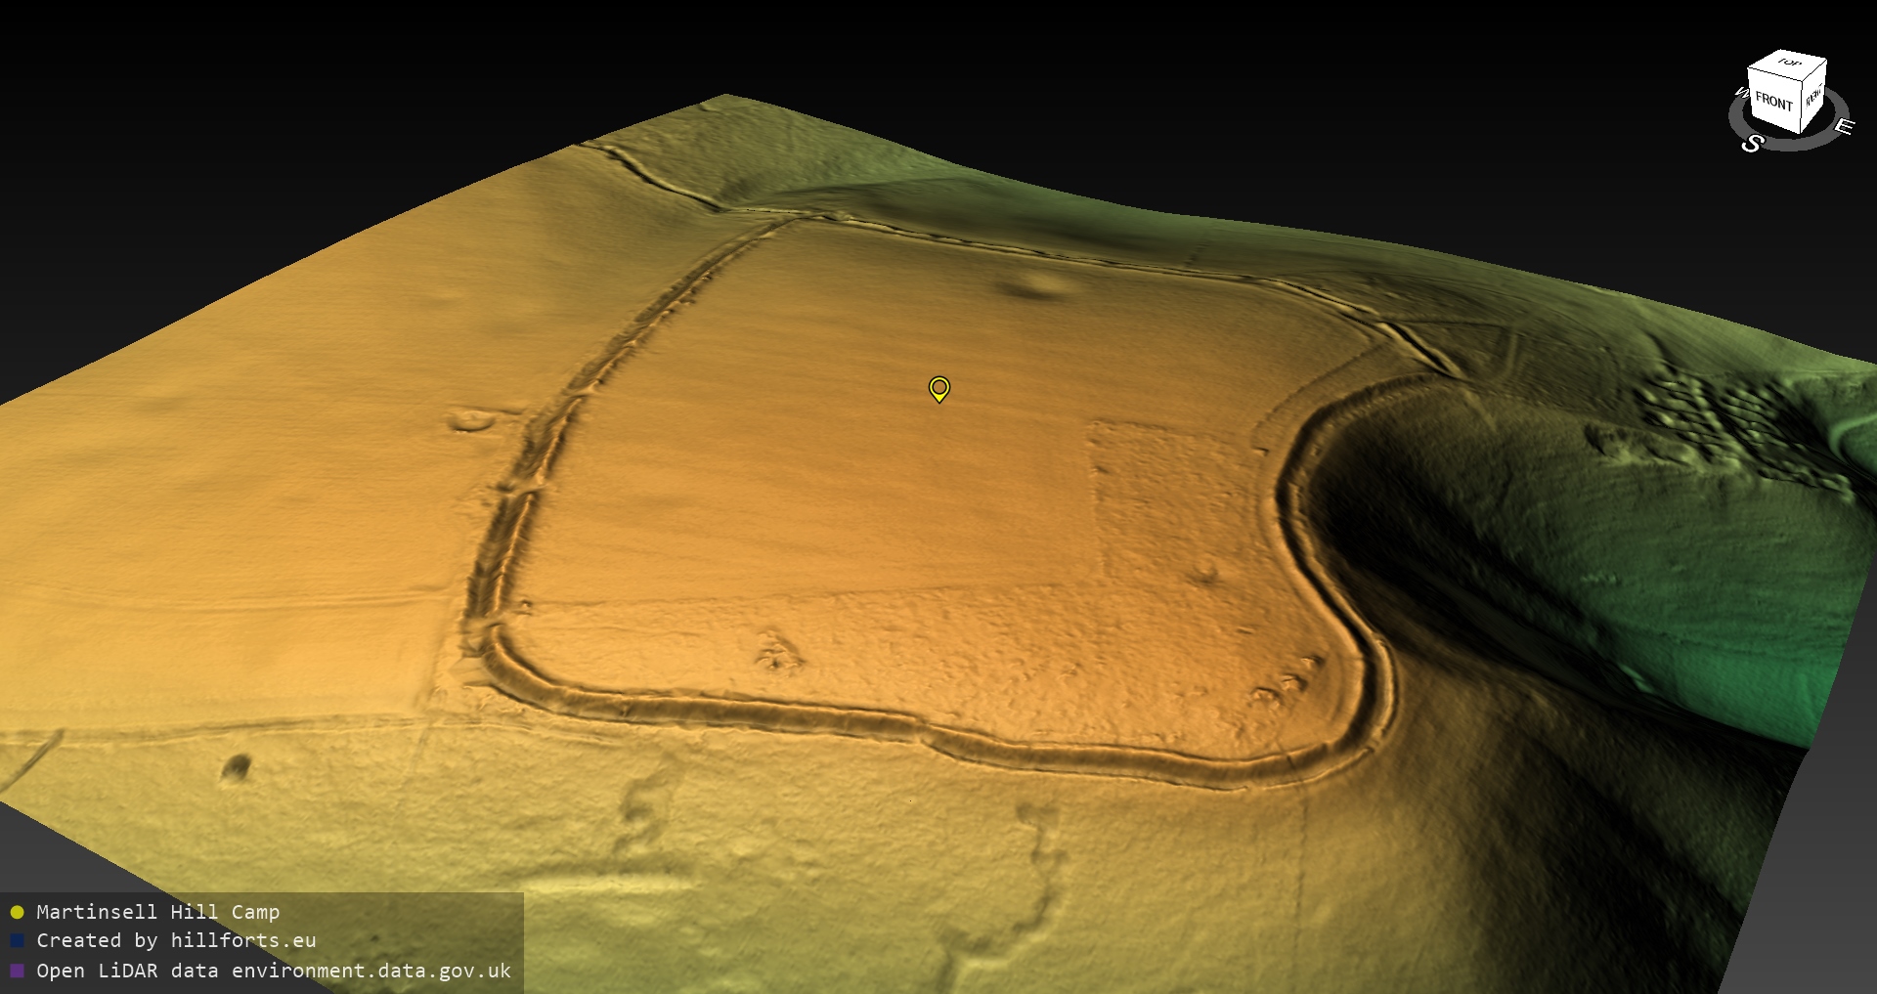Click the bumpy mound in the fort's southern interior
Viewport: 1877px width, 994px height.
click(778, 653)
